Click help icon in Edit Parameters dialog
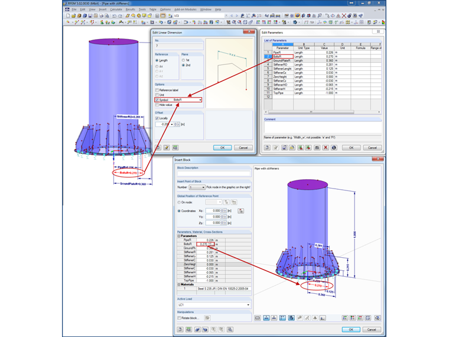Screen dimensions: 449x337 (267, 148)
